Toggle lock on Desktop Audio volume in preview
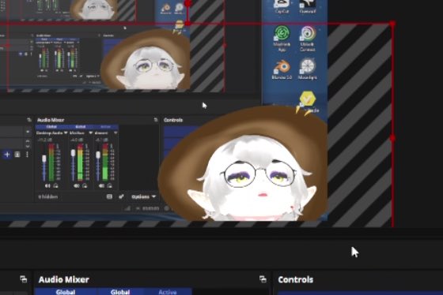This screenshot has height=295, width=443. click(55, 185)
